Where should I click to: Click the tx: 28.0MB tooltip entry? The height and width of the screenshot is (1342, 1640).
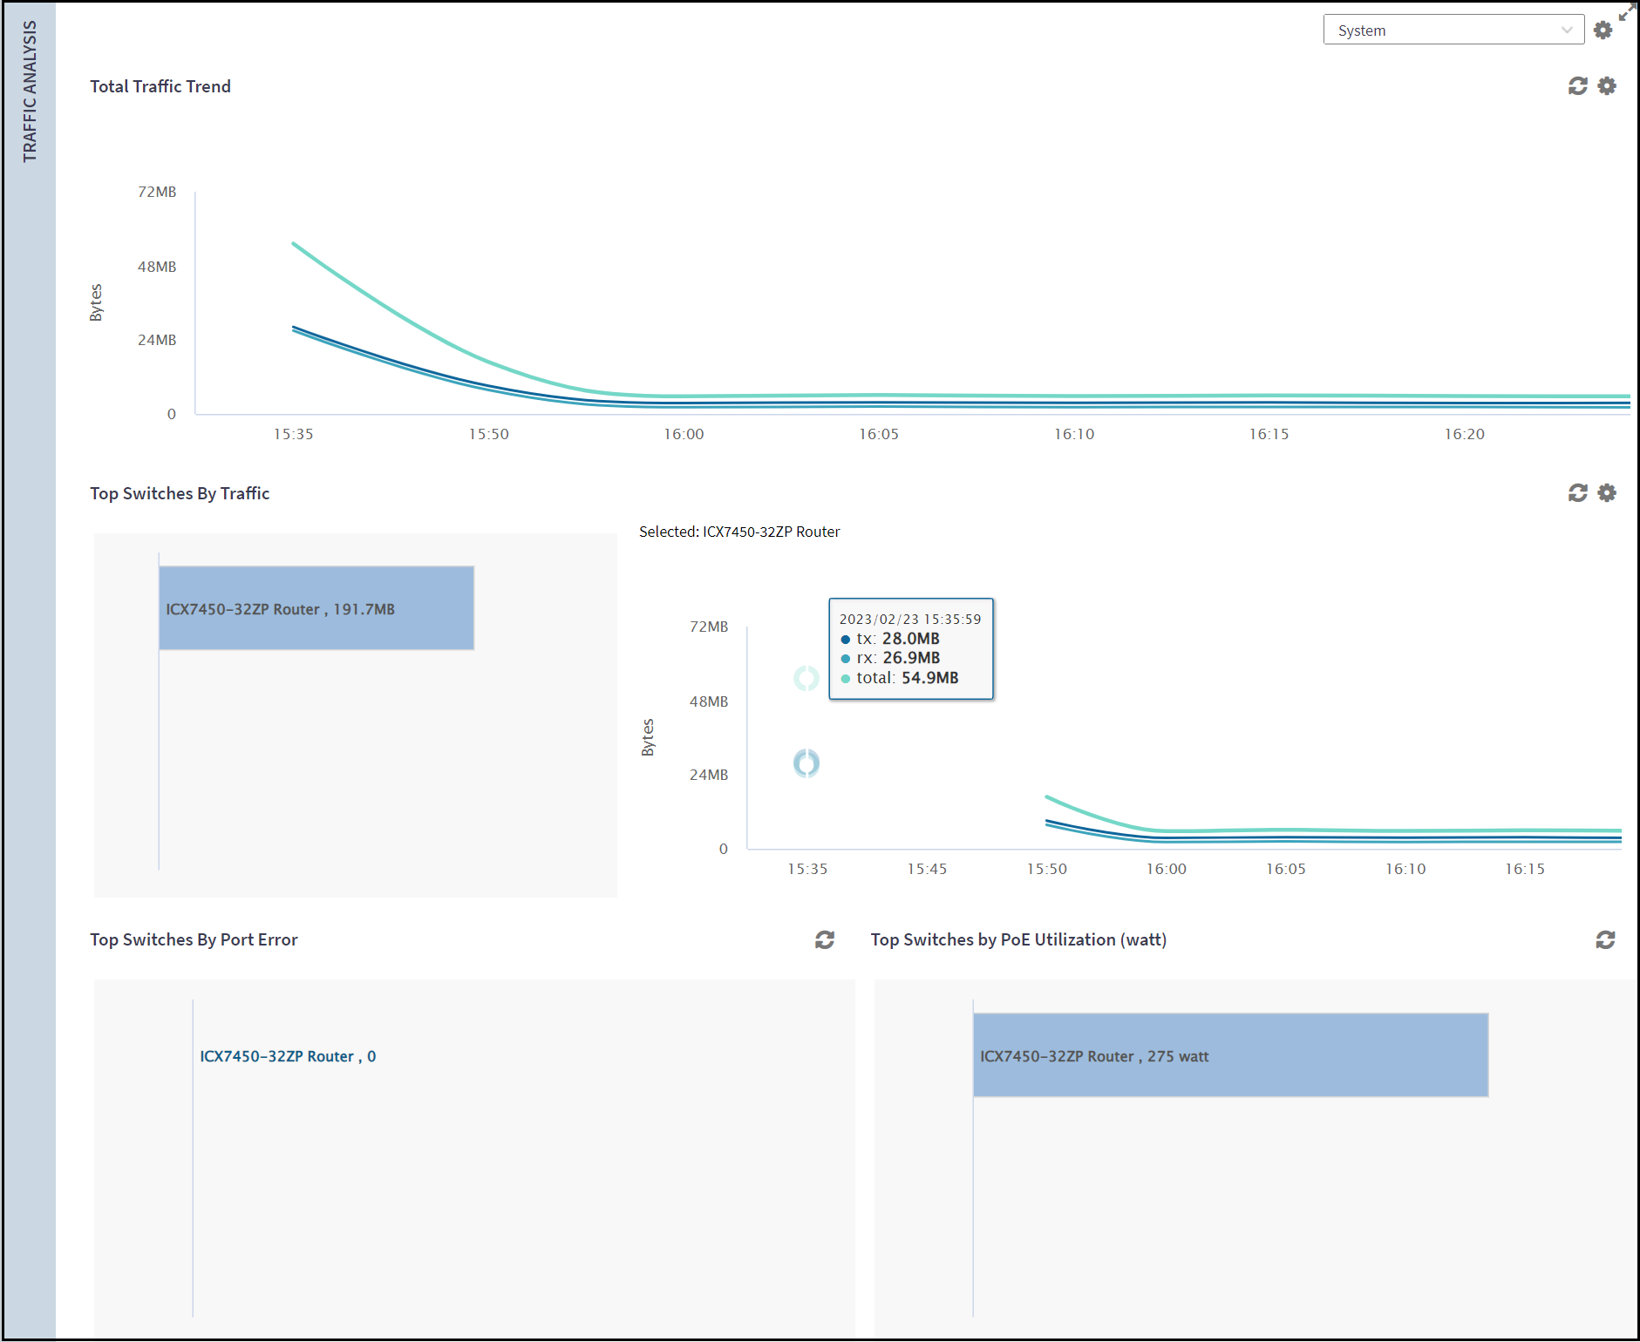click(x=890, y=639)
